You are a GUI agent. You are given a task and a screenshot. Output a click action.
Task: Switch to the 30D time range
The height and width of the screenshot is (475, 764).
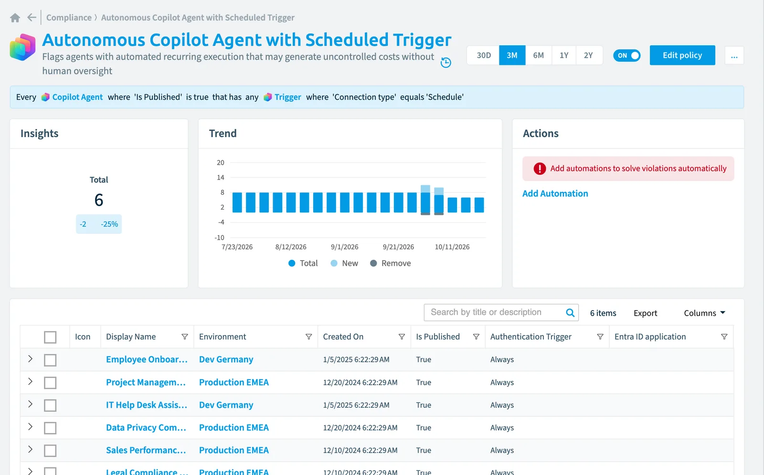point(484,55)
